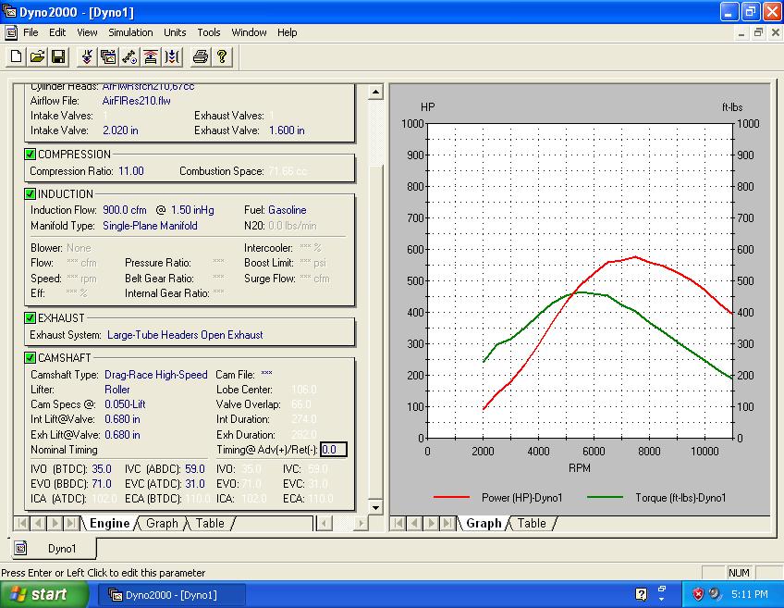Click Dyno2000 - [Dyno1] taskbar button
Image resolution: width=784 pixels, height=608 pixels.
171,594
